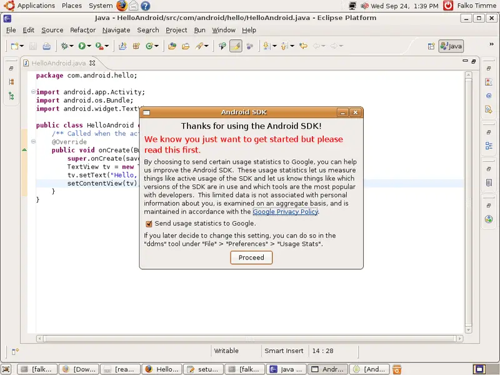This screenshot has height=375, width=500.
Task: Open the Run configurations dropdown arrow
Action: (89, 46)
